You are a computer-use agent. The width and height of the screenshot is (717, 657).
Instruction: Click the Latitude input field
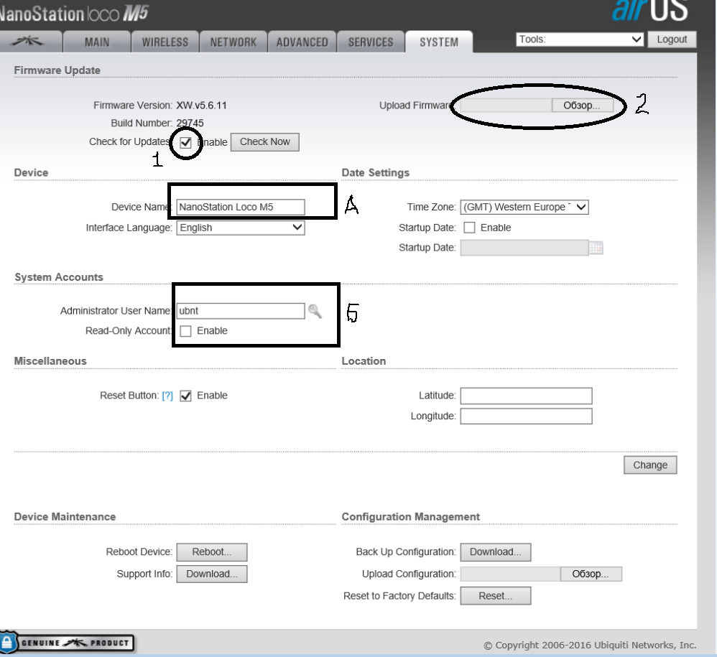(x=526, y=396)
